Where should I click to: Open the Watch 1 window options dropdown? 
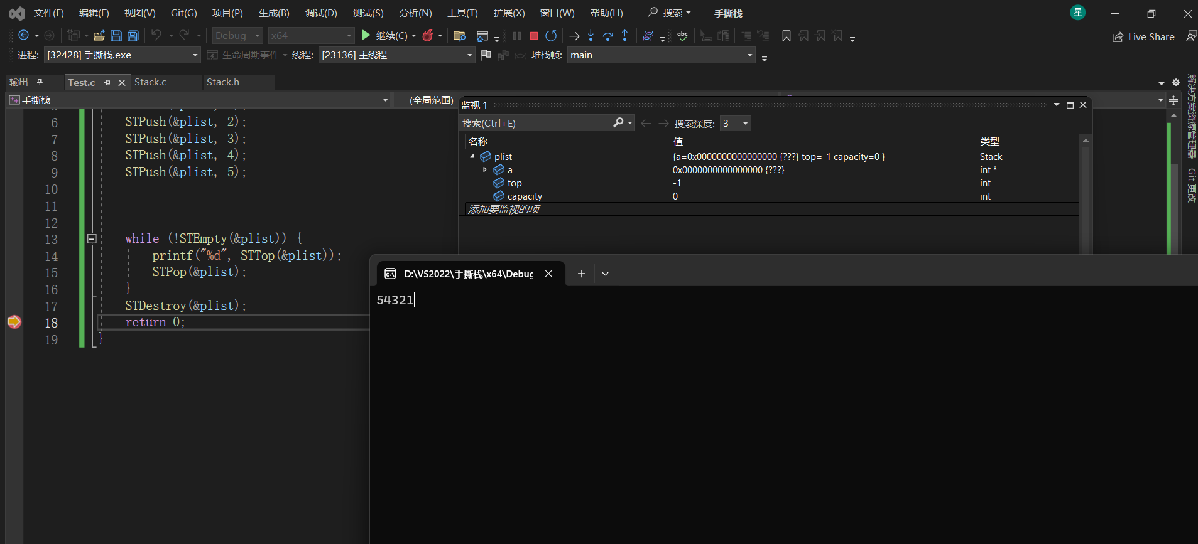(1057, 105)
